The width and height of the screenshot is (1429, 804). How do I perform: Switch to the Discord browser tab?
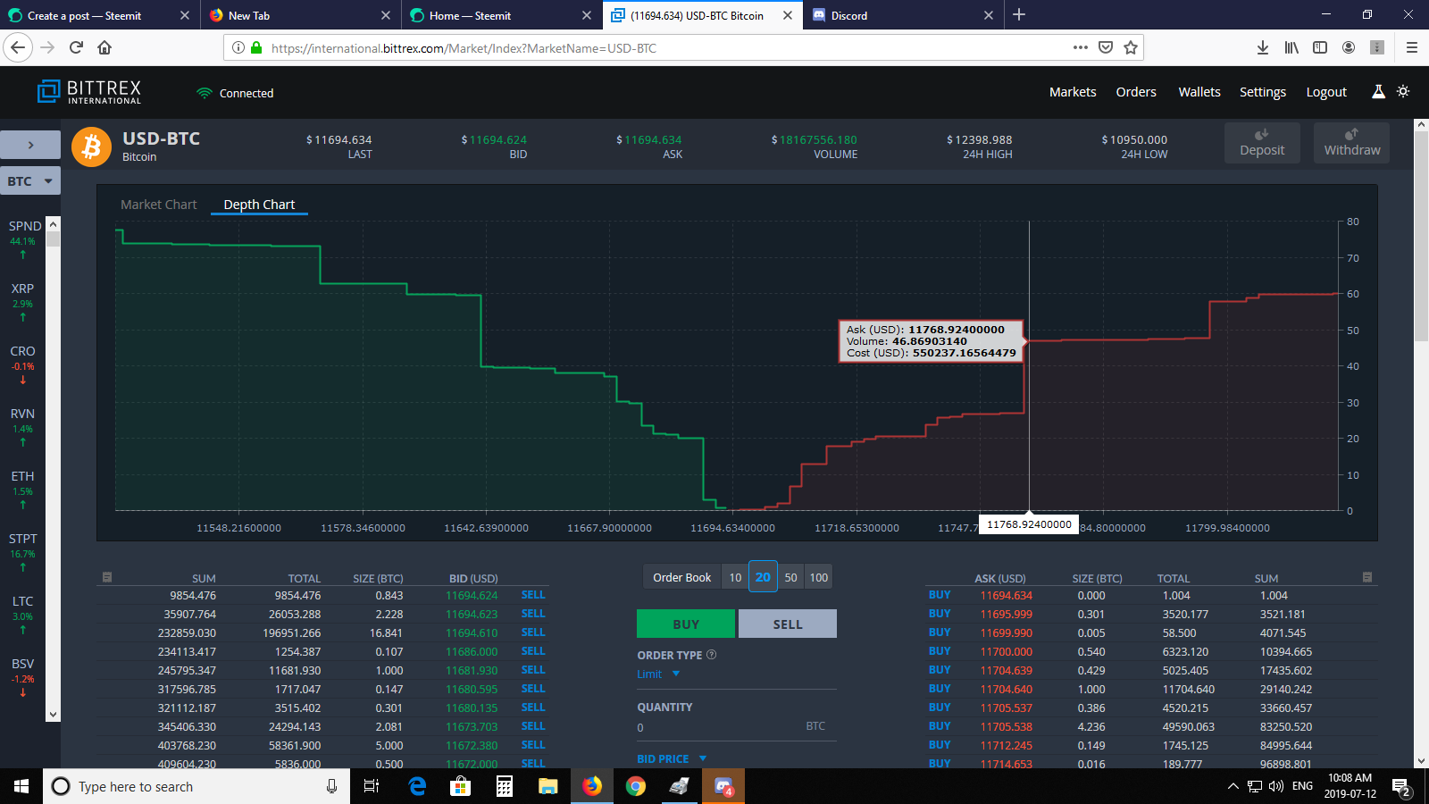[x=903, y=15]
